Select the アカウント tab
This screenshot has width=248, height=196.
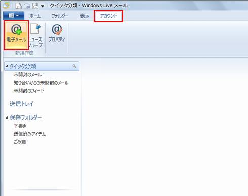click(x=108, y=16)
